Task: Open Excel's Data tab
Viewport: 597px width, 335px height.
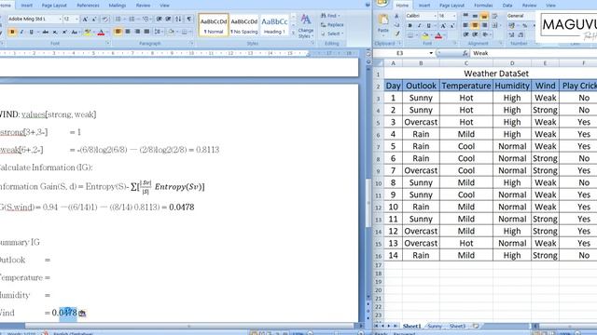Action: coord(507,6)
